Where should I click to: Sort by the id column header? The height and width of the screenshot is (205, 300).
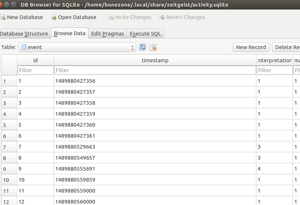pos(36,60)
